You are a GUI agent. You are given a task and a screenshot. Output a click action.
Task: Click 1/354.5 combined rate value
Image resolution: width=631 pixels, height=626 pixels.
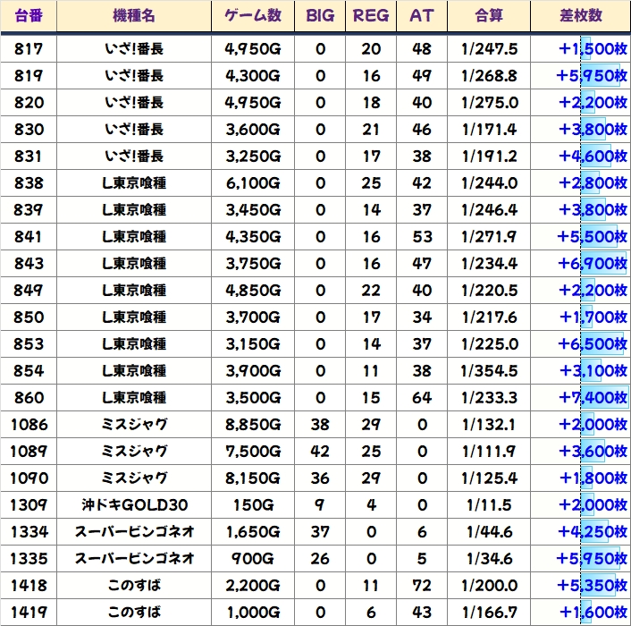point(489,371)
